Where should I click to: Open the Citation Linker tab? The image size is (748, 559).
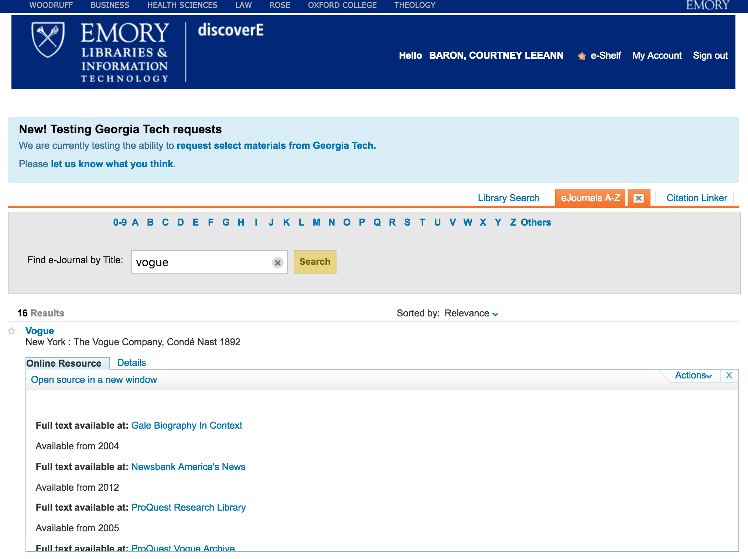pos(697,198)
